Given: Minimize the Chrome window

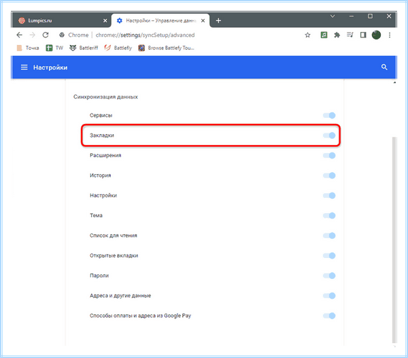Looking at the screenshot, I should [352, 16].
